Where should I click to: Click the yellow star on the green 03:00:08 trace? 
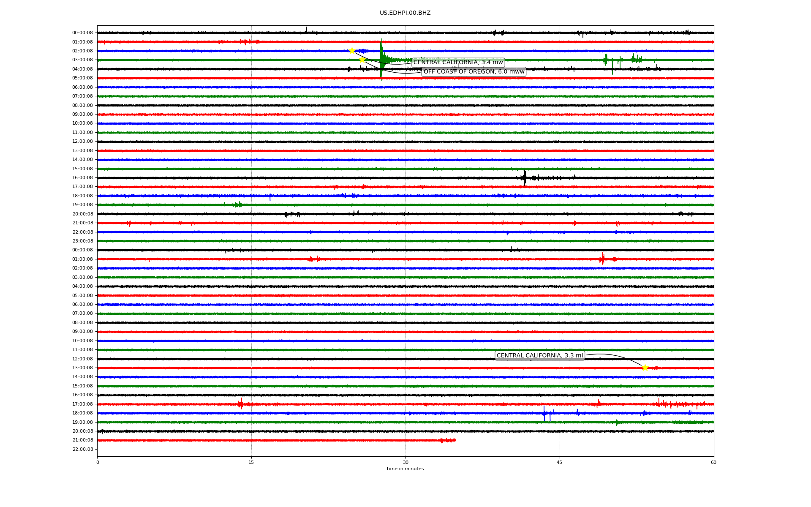point(362,60)
